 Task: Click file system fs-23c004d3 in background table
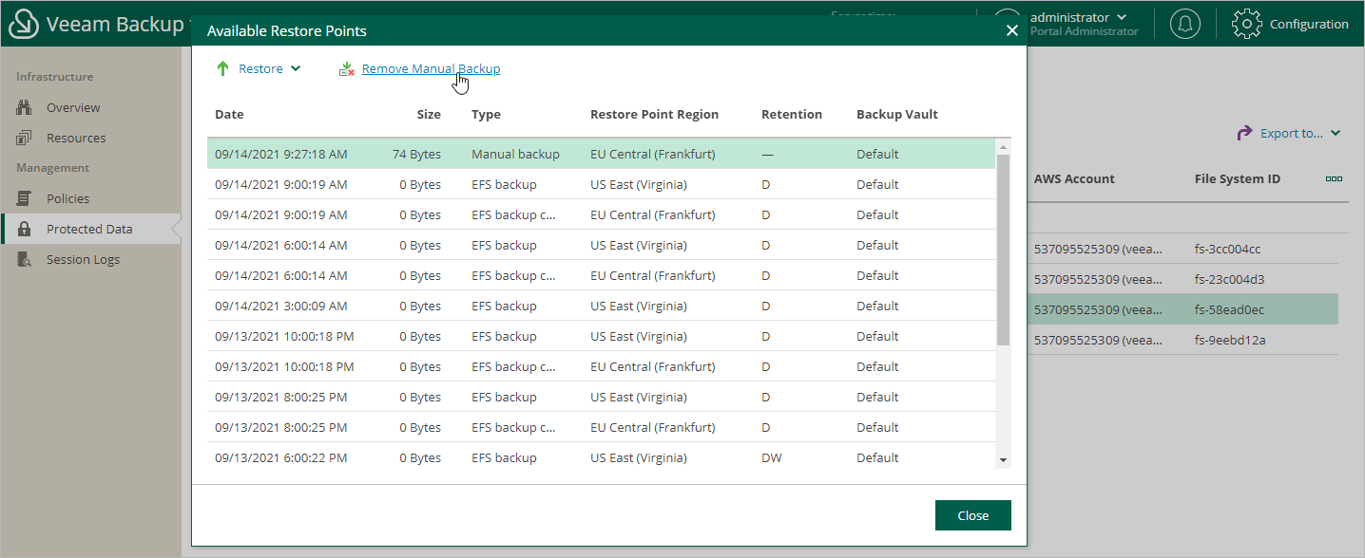(x=1229, y=279)
